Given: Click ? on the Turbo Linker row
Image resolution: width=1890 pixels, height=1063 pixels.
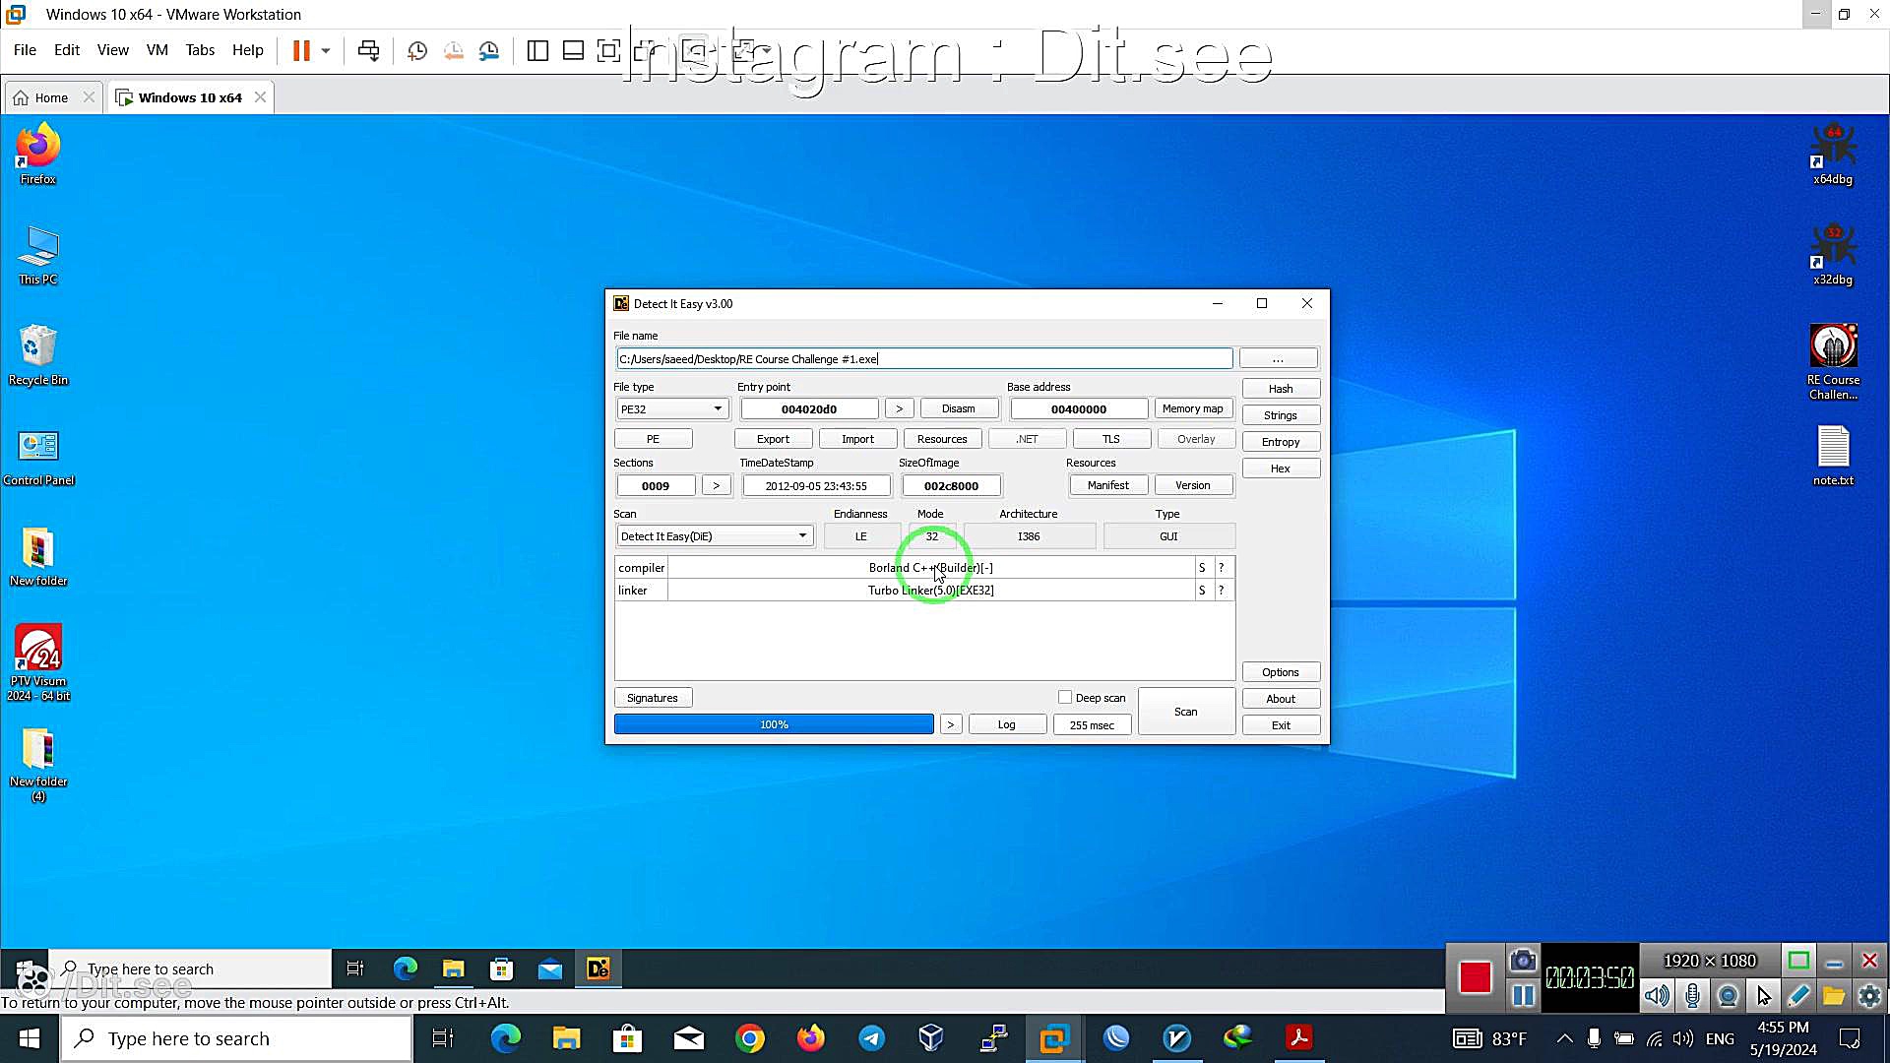Looking at the screenshot, I should 1222,590.
